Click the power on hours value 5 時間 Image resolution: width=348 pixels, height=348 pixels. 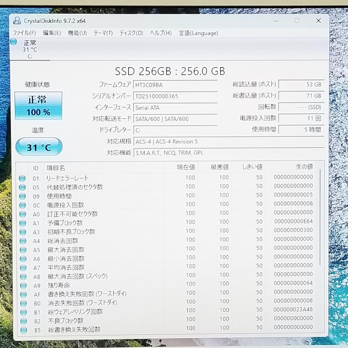301,130
